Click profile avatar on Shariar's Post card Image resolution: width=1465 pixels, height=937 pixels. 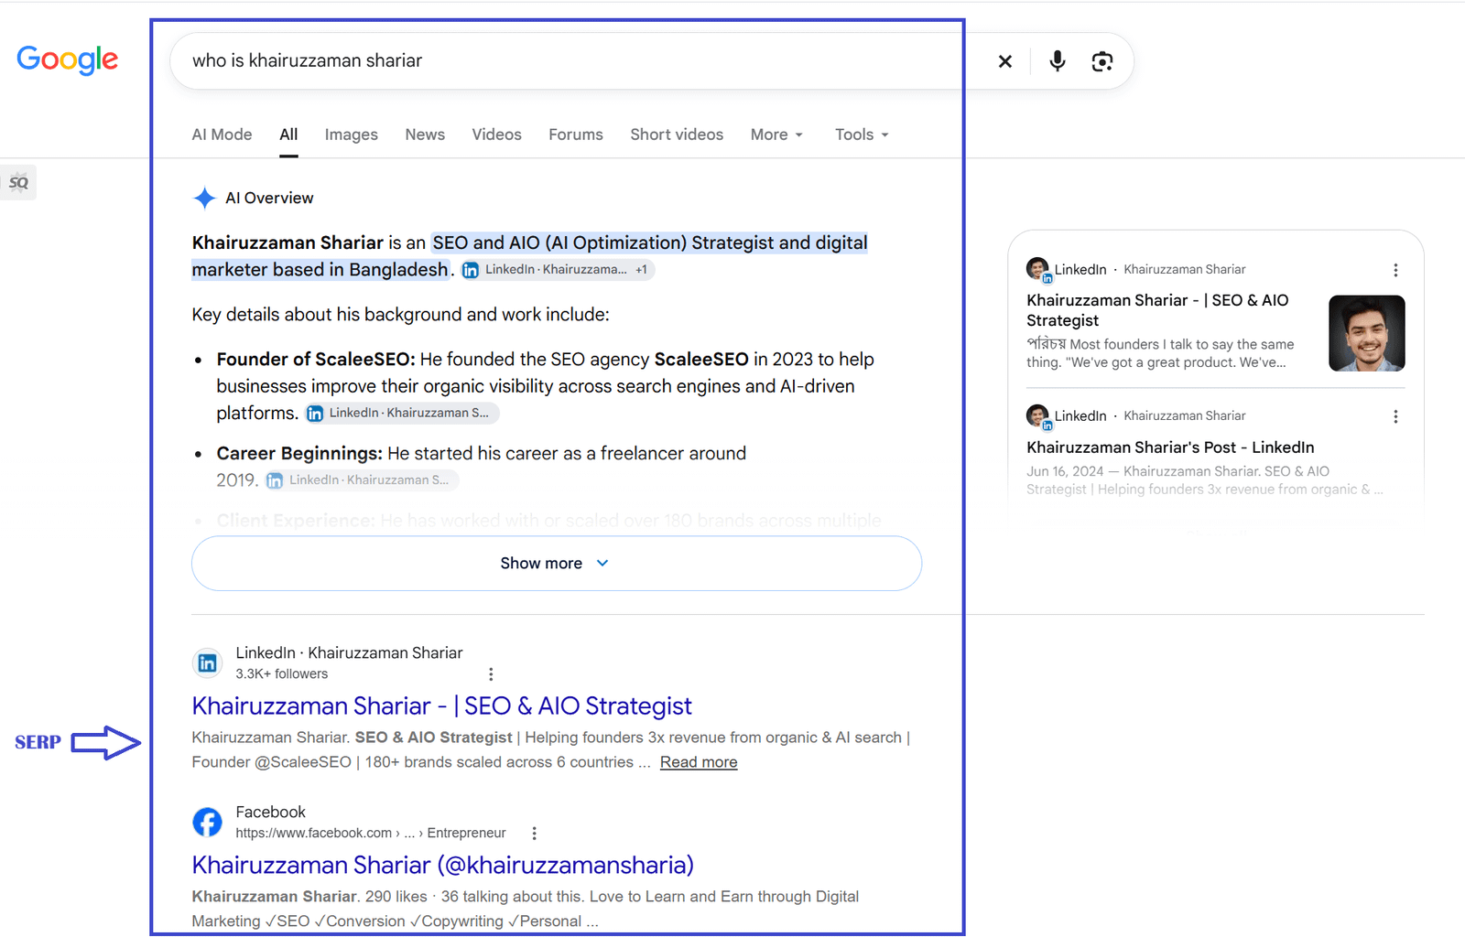click(x=1038, y=416)
